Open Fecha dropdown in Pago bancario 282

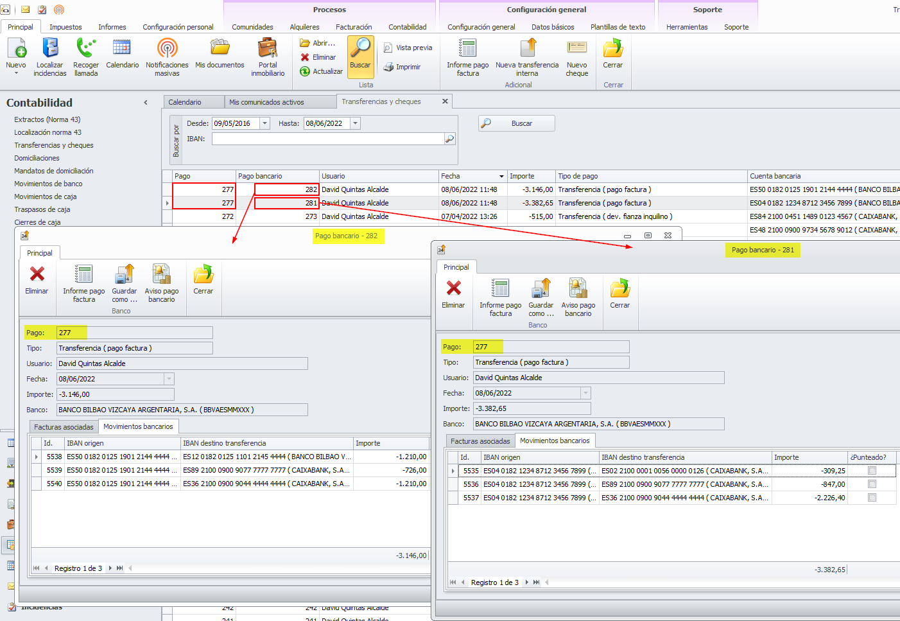tap(169, 379)
